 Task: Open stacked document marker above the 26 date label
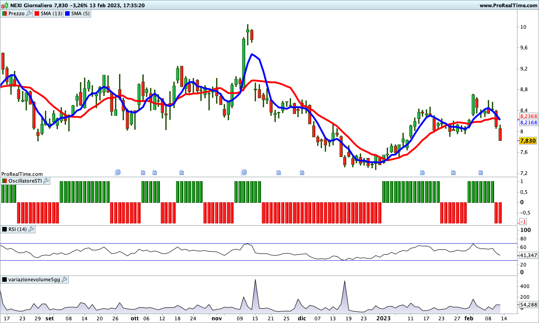tap(118, 172)
